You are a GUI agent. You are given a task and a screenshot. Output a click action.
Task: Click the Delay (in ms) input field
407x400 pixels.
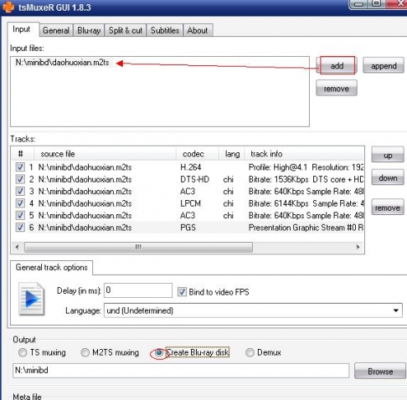click(138, 290)
